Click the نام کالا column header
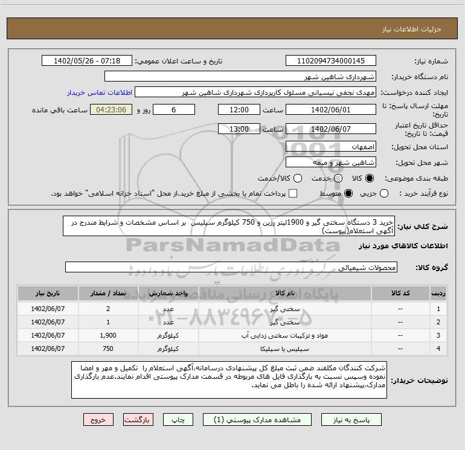The image size is (465, 450). coord(284,293)
